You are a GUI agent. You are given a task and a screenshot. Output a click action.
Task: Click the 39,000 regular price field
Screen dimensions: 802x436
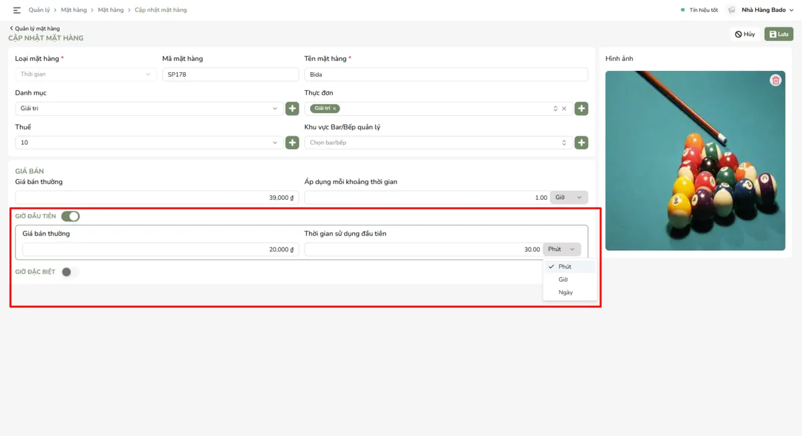(x=157, y=197)
